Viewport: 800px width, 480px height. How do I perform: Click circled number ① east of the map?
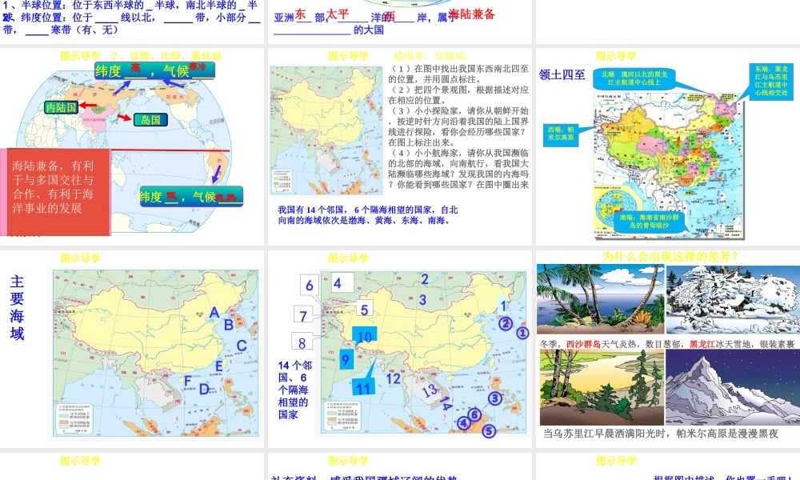(x=522, y=333)
